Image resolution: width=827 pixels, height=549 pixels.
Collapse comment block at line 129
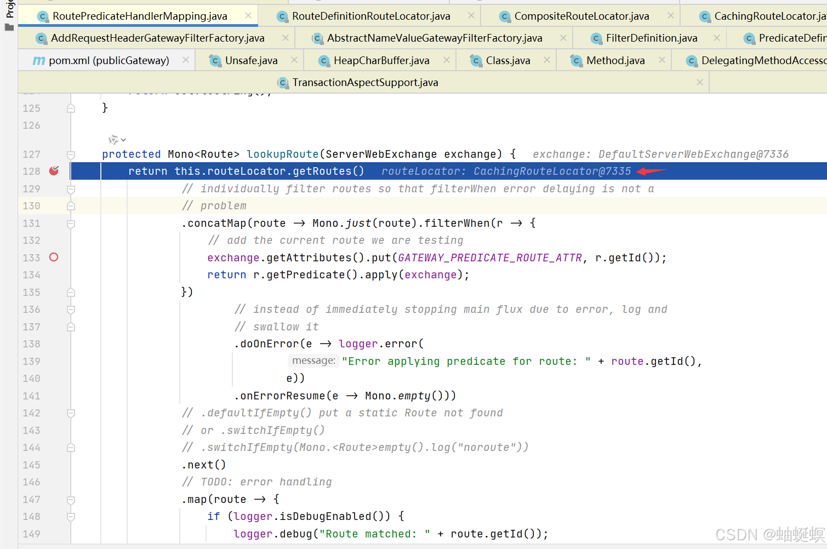pyautogui.click(x=71, y=189)
